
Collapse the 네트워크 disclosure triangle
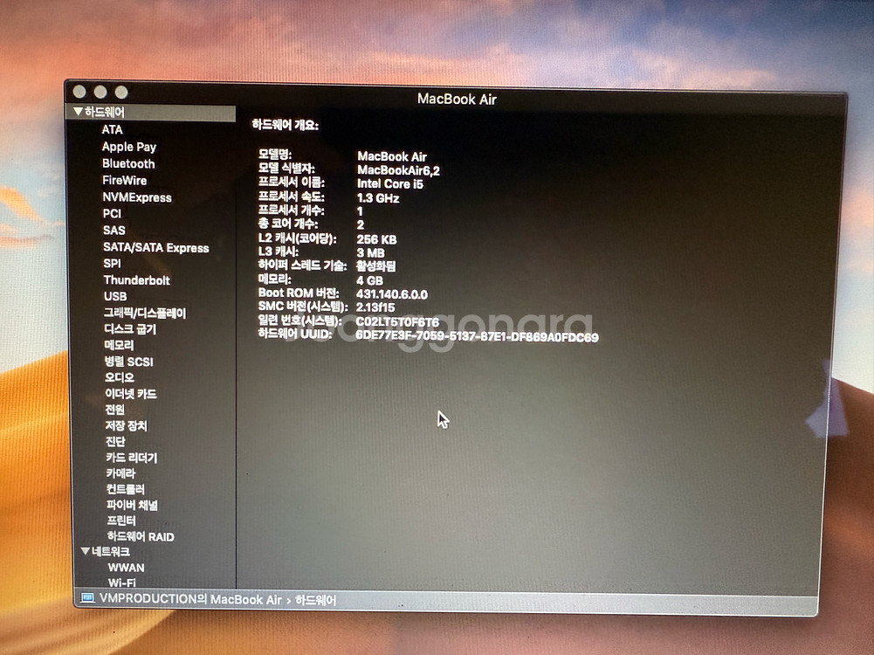[x=85, y=552]
